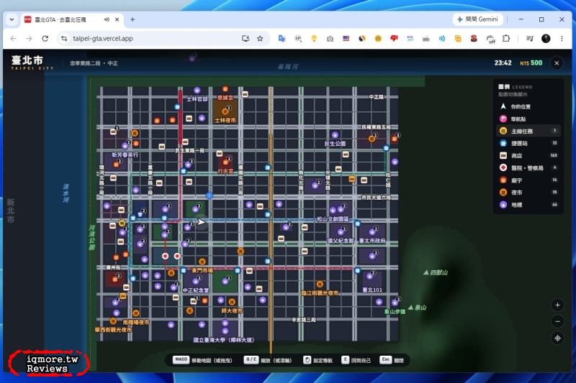Click the zoom in plus button on map
This screenshot has width=576, height=383.
coord(557,305)
